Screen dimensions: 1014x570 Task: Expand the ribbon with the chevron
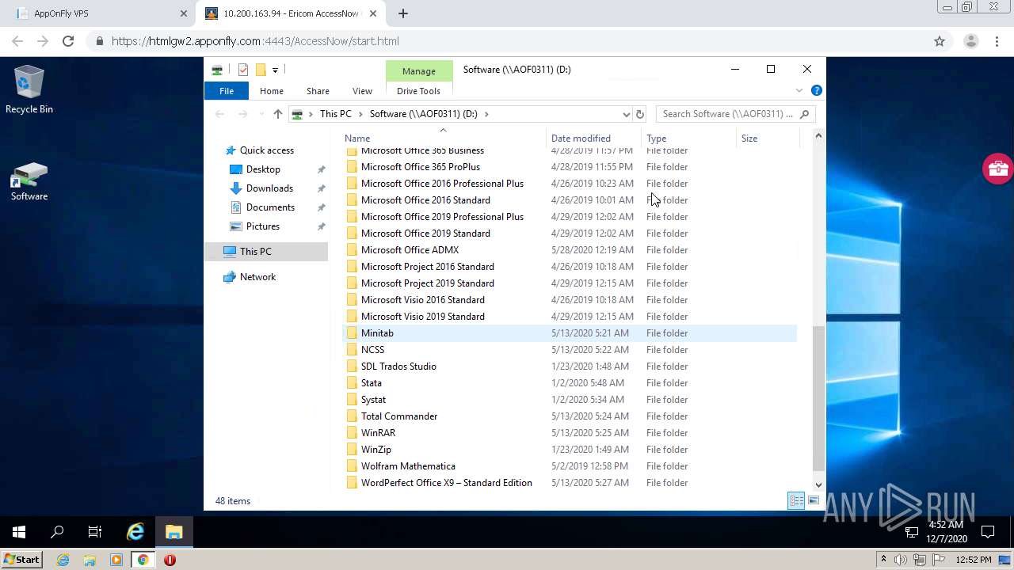click(799, 91)
